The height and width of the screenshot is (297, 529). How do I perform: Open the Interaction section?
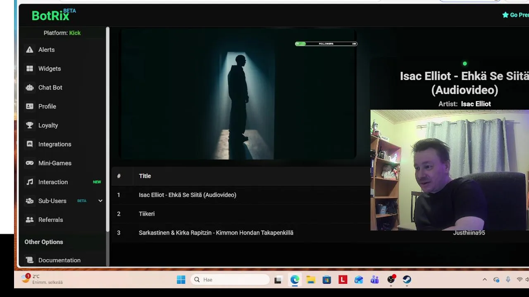tap(53, 182)
